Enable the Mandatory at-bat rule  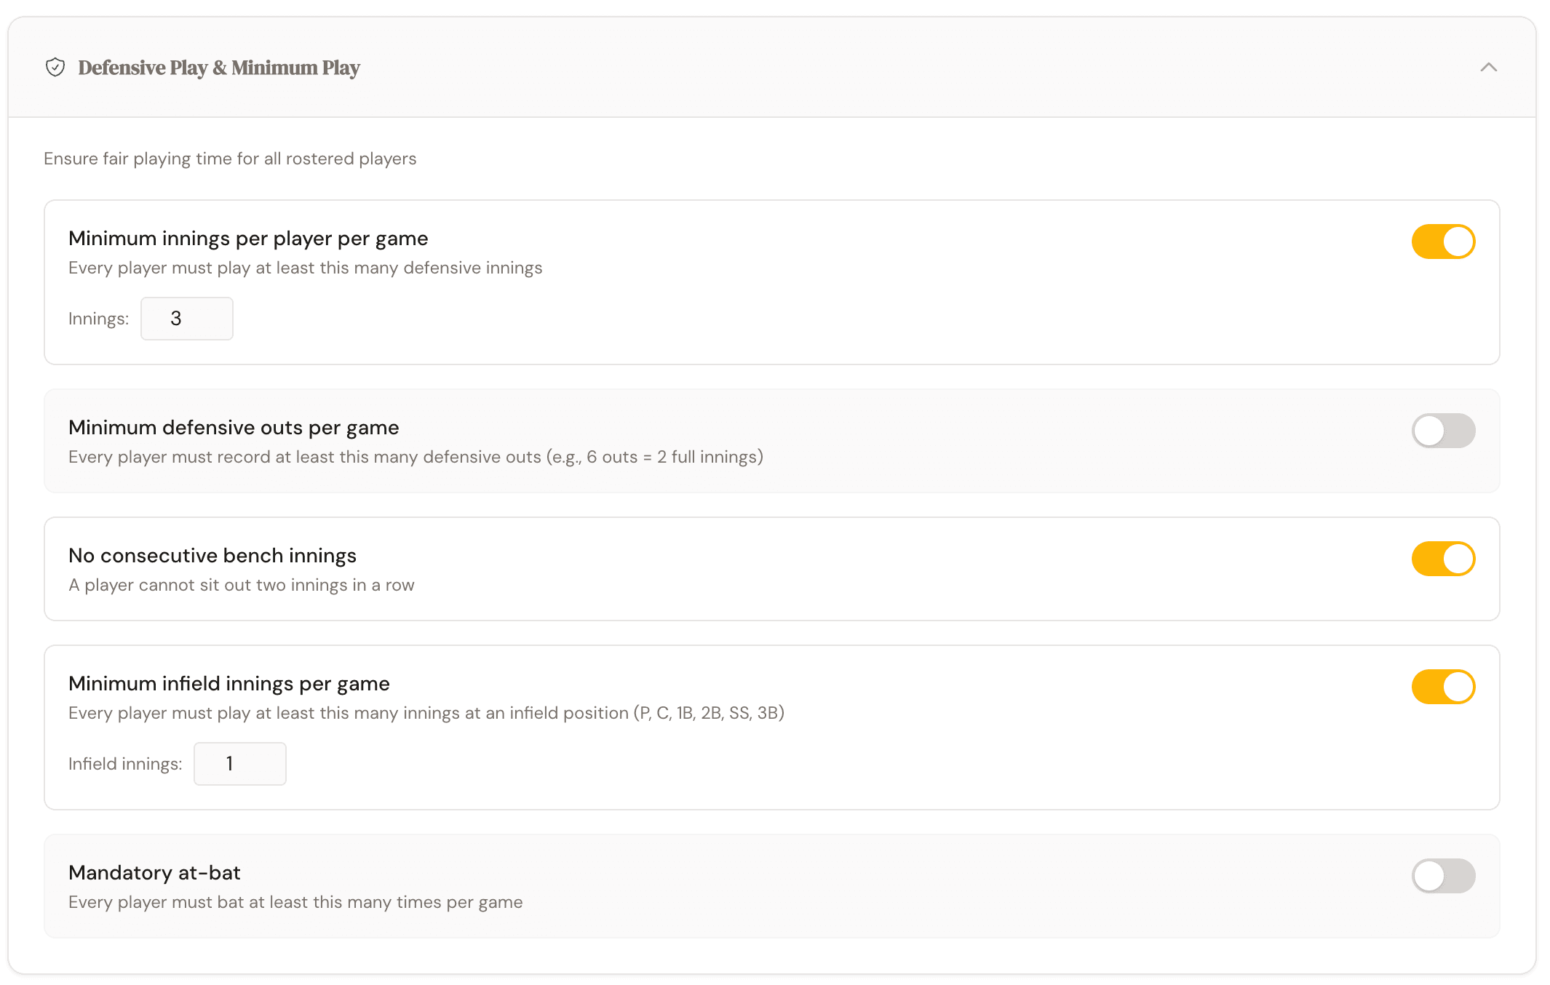click(x=1443, y=876)
